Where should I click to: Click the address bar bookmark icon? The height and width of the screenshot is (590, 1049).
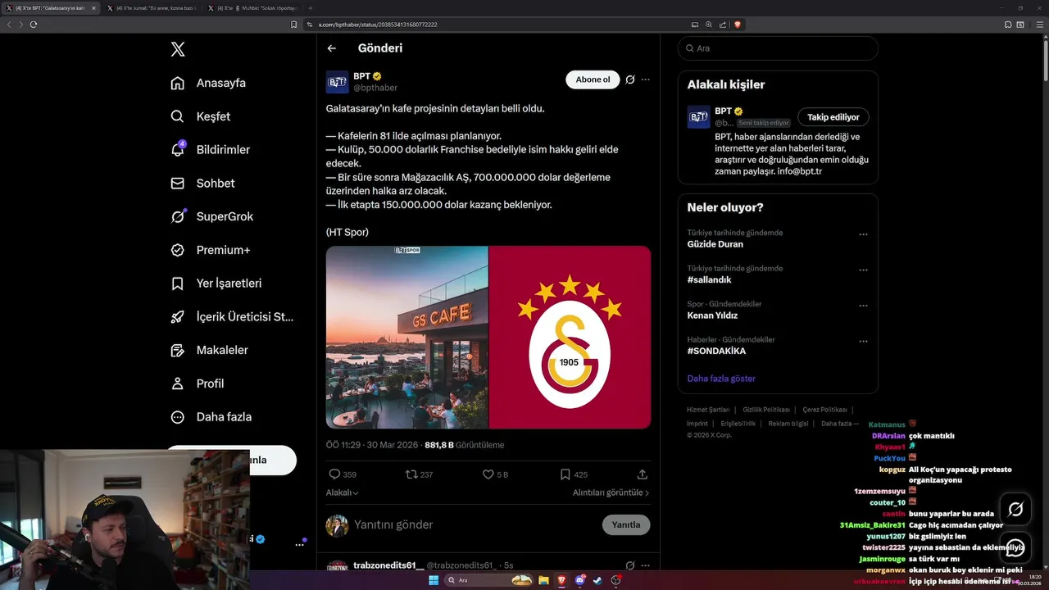click(294, 25)
